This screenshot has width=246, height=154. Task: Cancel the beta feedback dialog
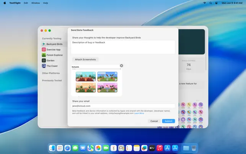pos(154,121)
